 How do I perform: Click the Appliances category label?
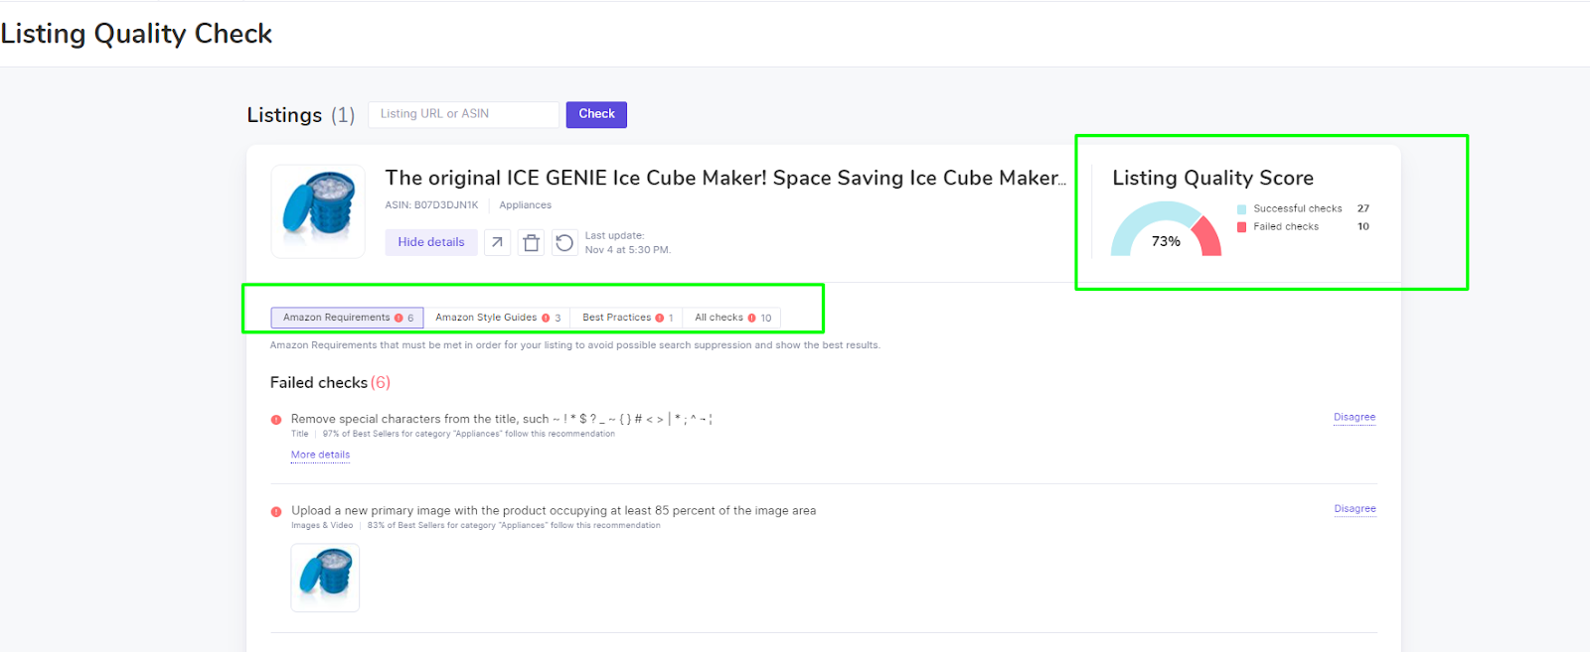click(525, 205)
